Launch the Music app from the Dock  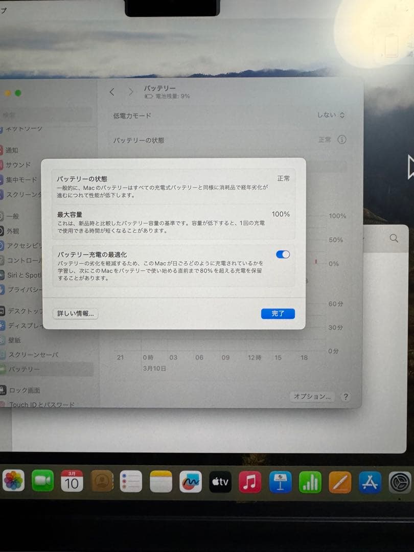click(249, 481)
